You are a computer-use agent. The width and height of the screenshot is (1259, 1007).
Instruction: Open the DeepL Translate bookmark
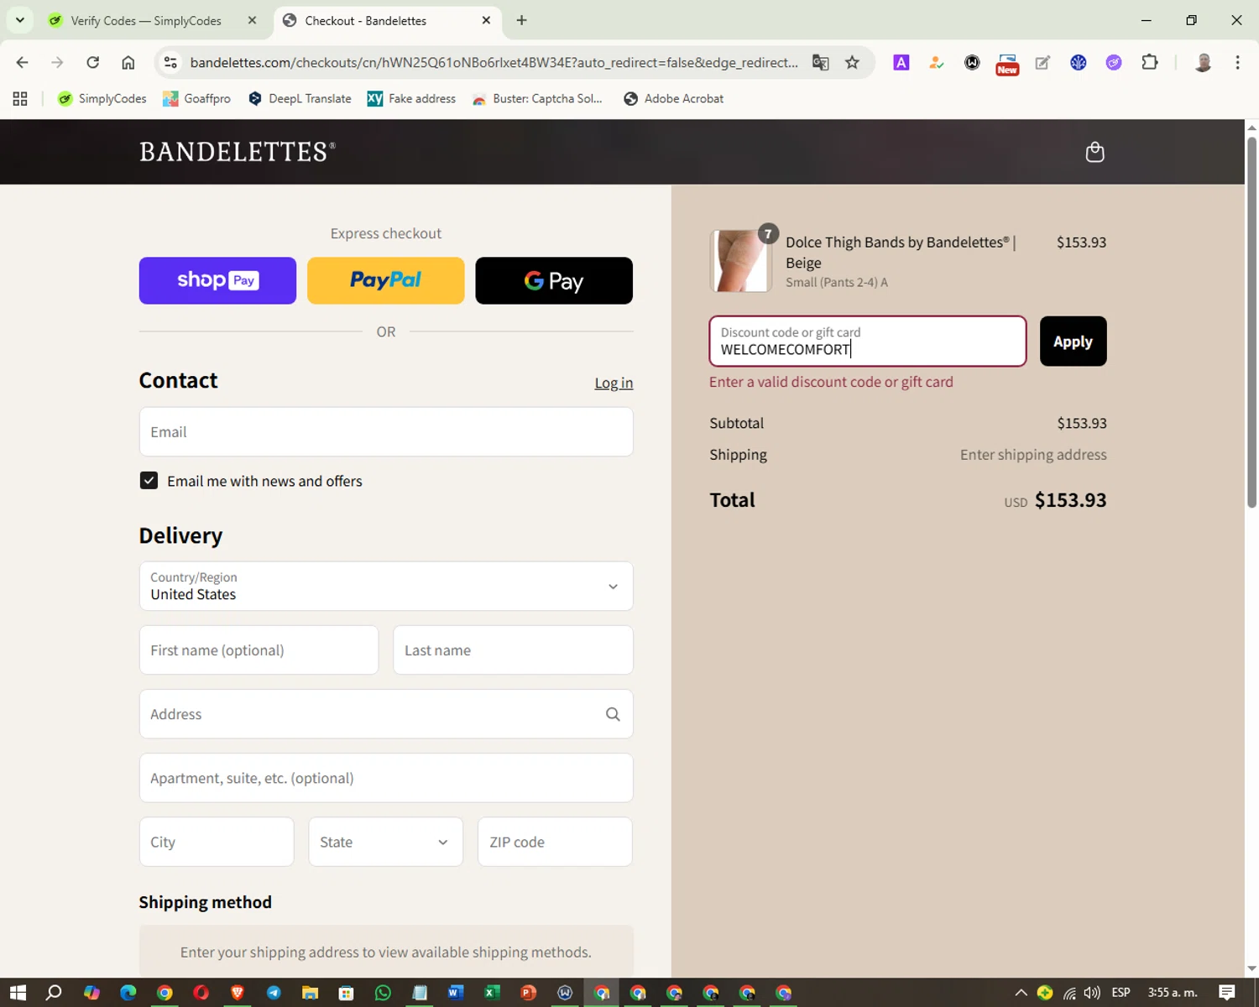(300, 99)
